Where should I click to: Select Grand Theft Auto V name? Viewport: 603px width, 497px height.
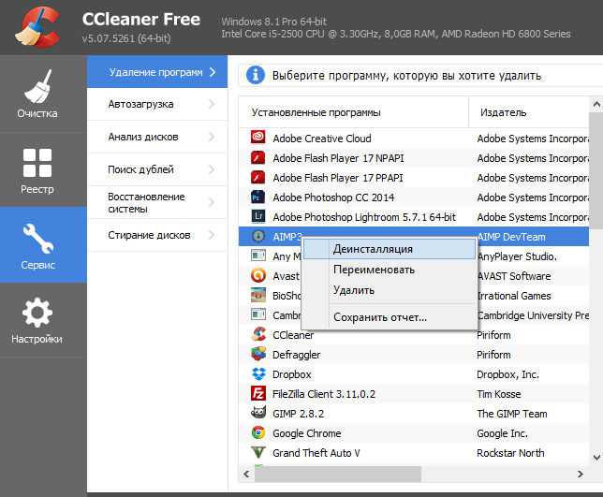coord(316,453)
